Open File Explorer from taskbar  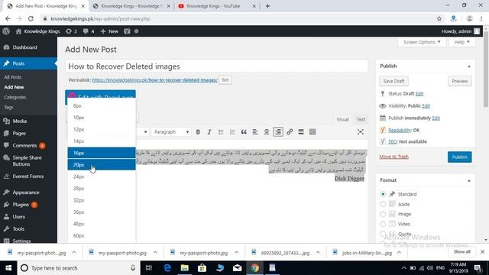185,268
